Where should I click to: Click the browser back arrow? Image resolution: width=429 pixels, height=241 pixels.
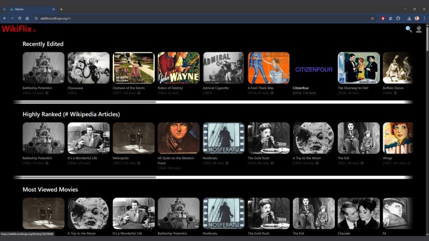[x=5, y=18]
